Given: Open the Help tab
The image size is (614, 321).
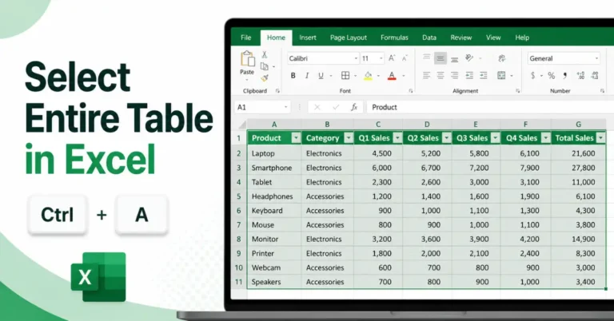Looking at the screenshot, I should [522, 38].
